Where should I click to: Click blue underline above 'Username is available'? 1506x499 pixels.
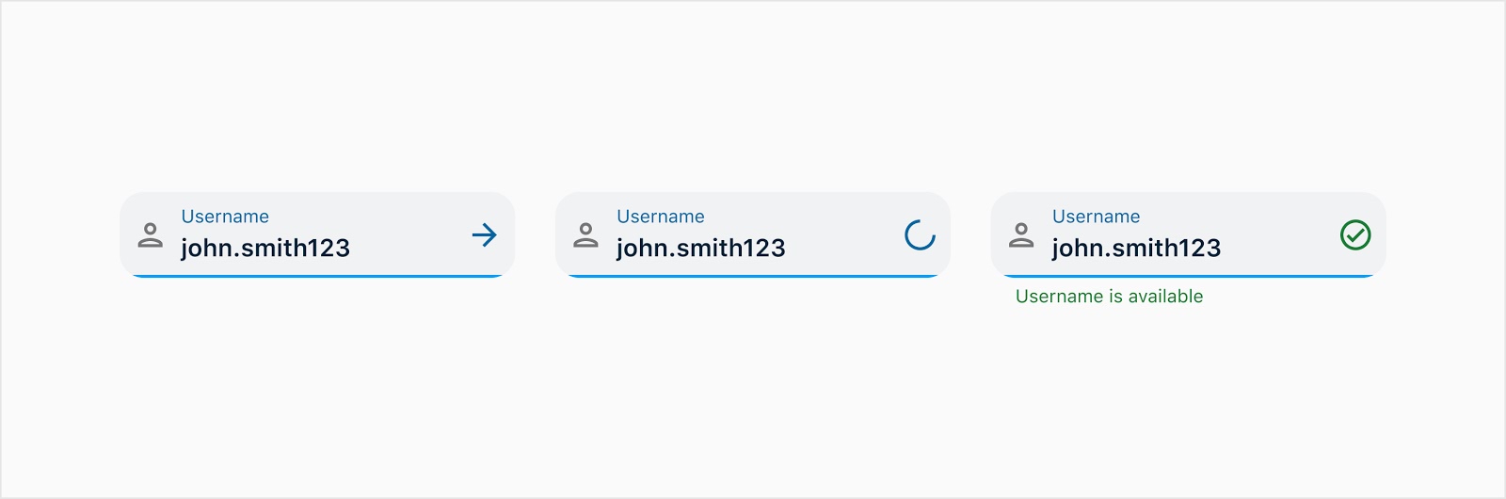[x=1189, y=276]
